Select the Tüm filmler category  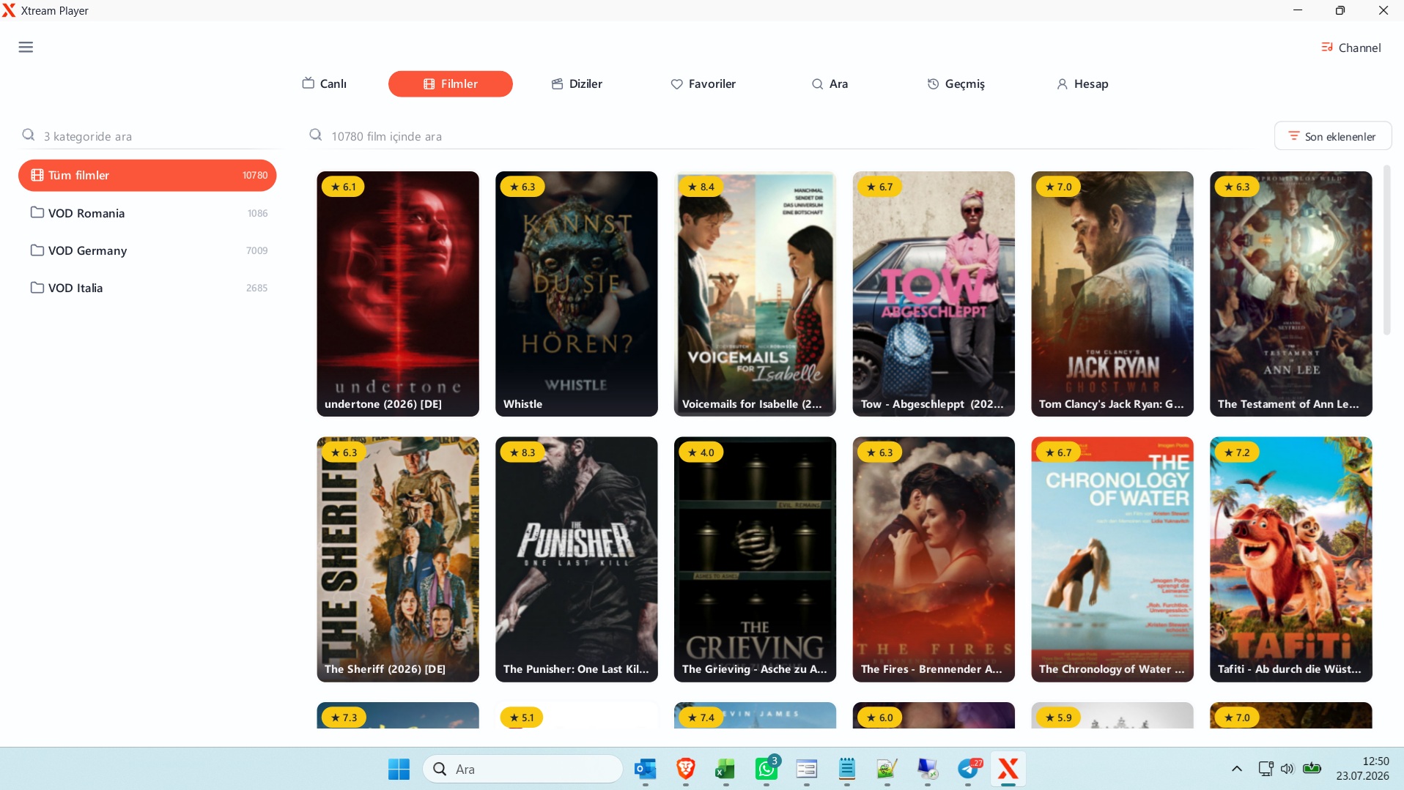point(147,176)
